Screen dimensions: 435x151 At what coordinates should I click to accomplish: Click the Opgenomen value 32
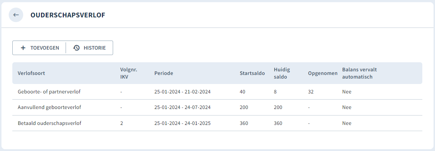point(311,92)
